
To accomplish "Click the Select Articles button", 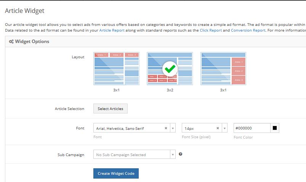I will pos(111,109).
